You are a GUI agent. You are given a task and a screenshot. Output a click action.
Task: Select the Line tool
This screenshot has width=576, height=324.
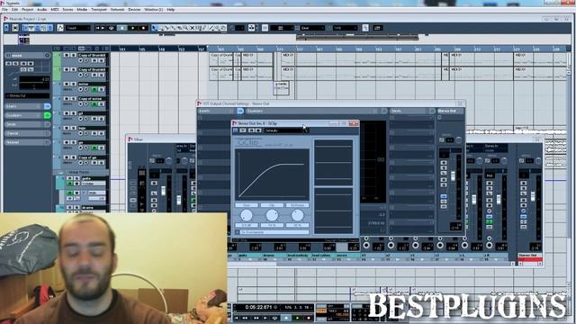point(211,28)
